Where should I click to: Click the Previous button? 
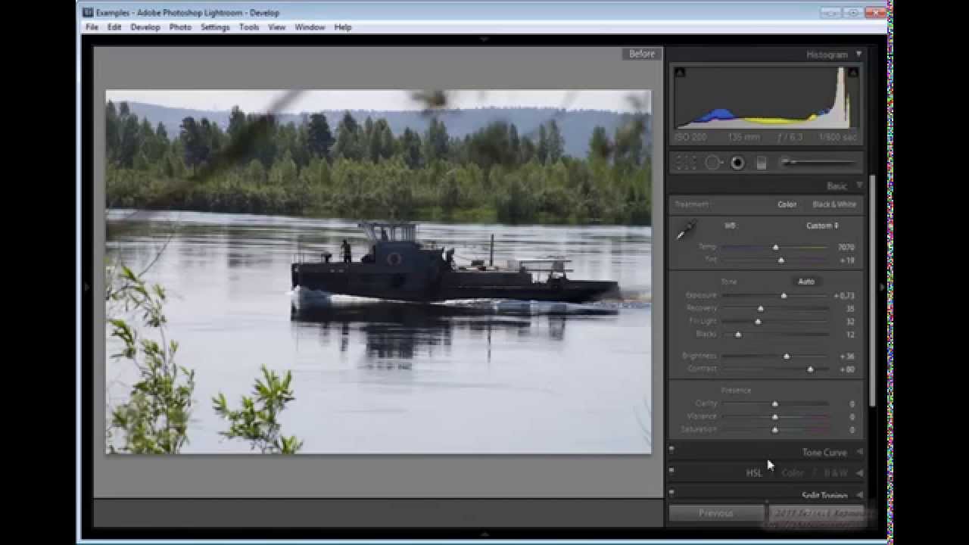click(715, 513)
